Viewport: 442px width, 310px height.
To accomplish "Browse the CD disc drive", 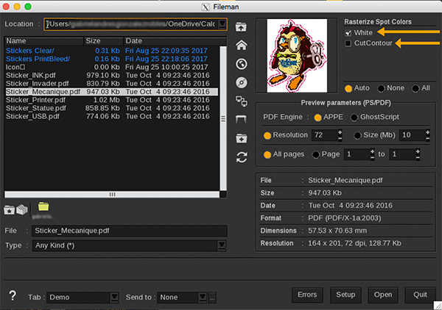I will click(x=241, y=82).
